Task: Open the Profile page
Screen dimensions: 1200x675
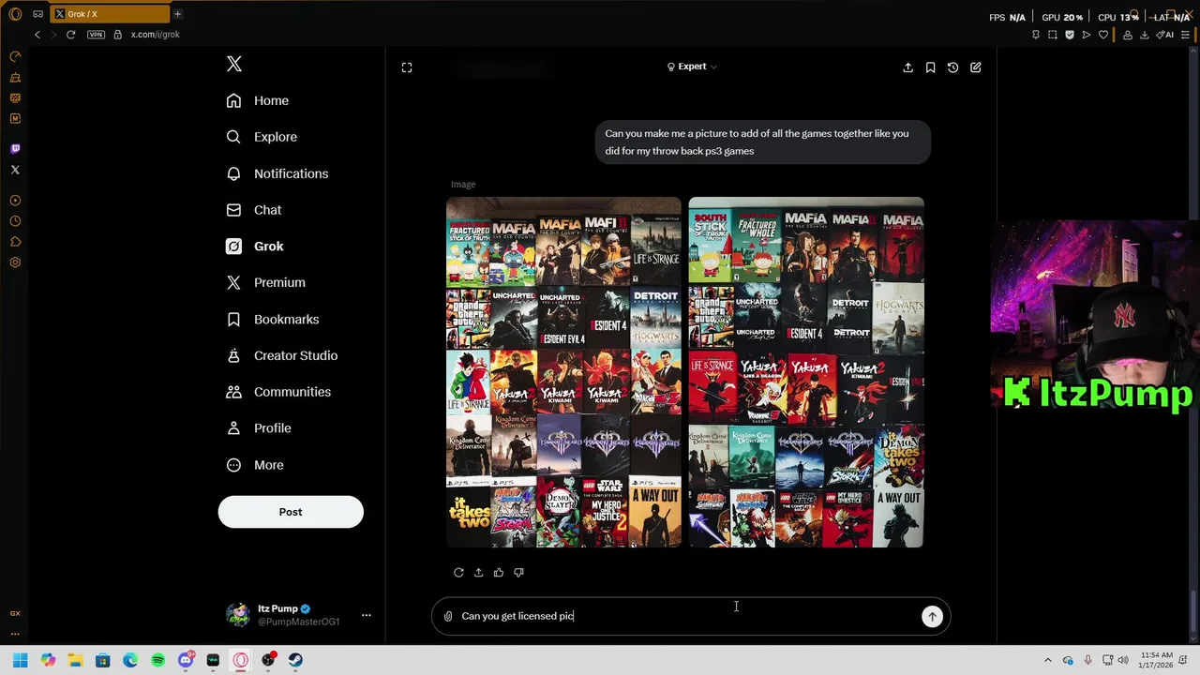Action: (x=259, y=428)
